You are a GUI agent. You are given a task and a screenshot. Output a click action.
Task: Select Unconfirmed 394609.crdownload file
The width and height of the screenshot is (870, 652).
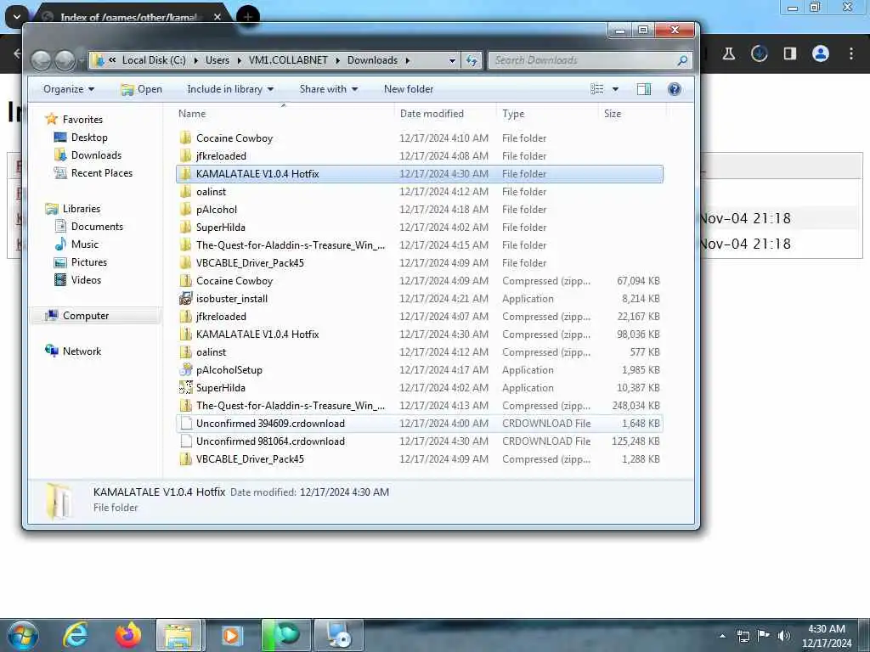(420, 424)
